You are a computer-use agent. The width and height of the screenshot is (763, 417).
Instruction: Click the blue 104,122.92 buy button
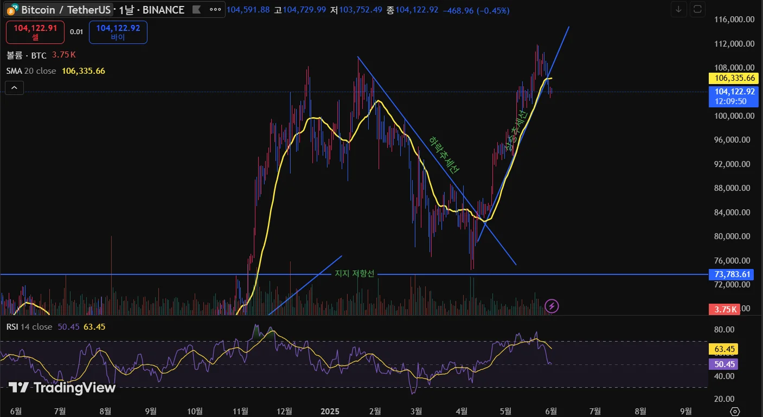point(118,32)
